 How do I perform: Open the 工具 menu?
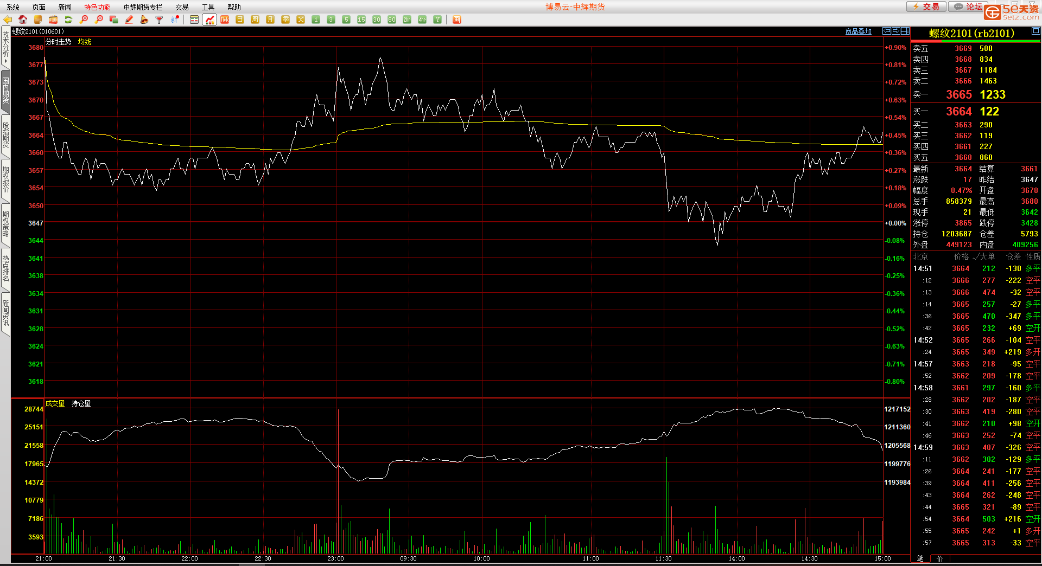[208, 7]
